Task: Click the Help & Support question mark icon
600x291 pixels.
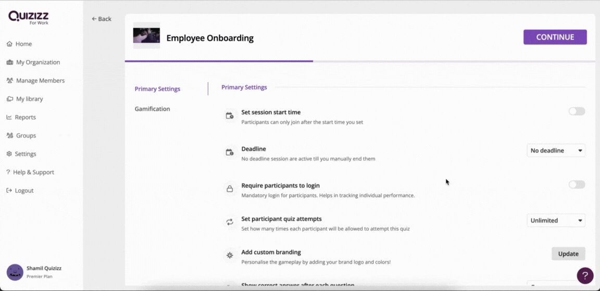Action: pyautogui.click(x=8, y=172)
